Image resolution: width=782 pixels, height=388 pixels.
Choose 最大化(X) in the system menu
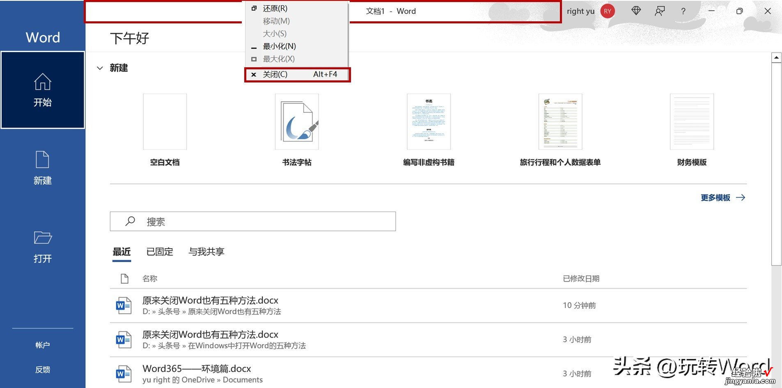pyautogui.click(x=296, y=59)
